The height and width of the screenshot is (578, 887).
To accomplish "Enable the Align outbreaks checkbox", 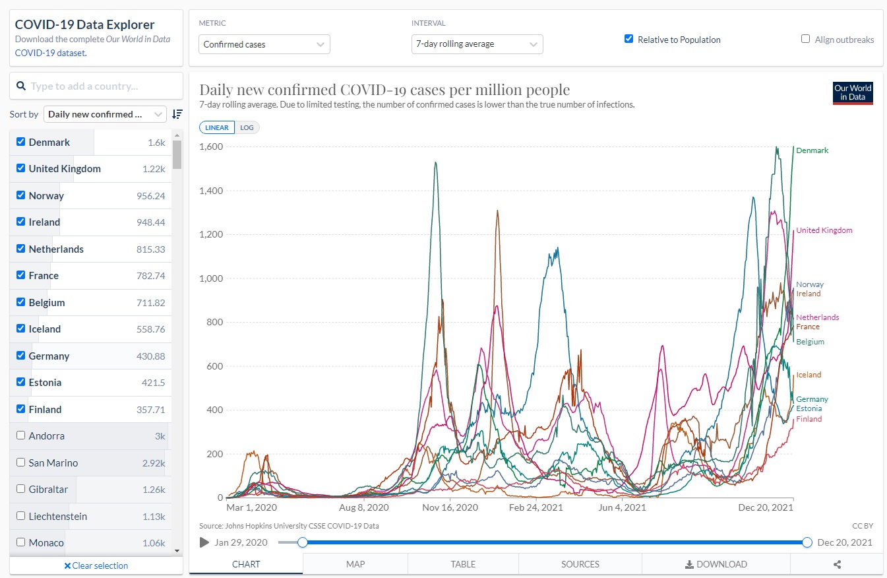I will (805, 39).
